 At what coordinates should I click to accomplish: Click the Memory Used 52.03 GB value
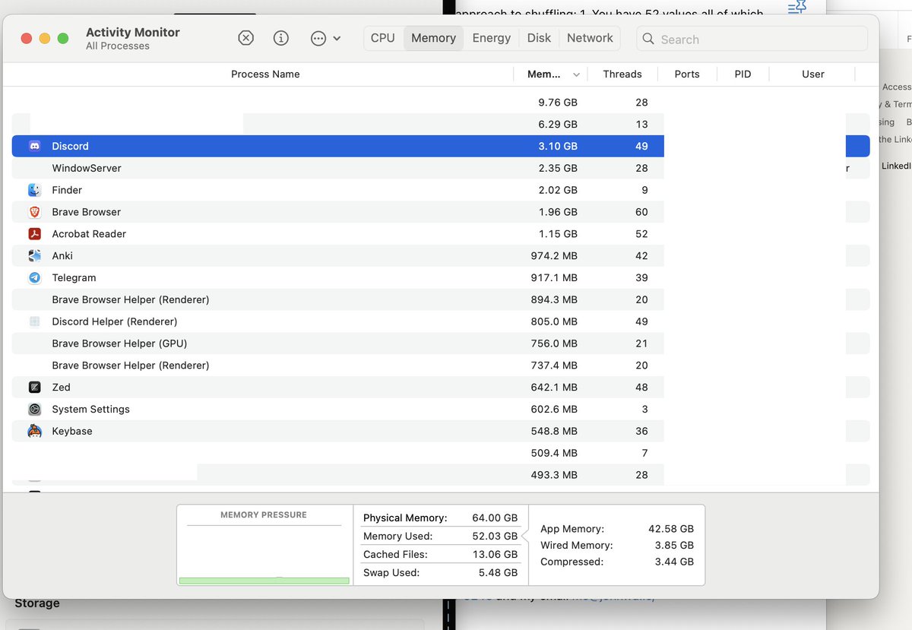(x=495, y=536)
